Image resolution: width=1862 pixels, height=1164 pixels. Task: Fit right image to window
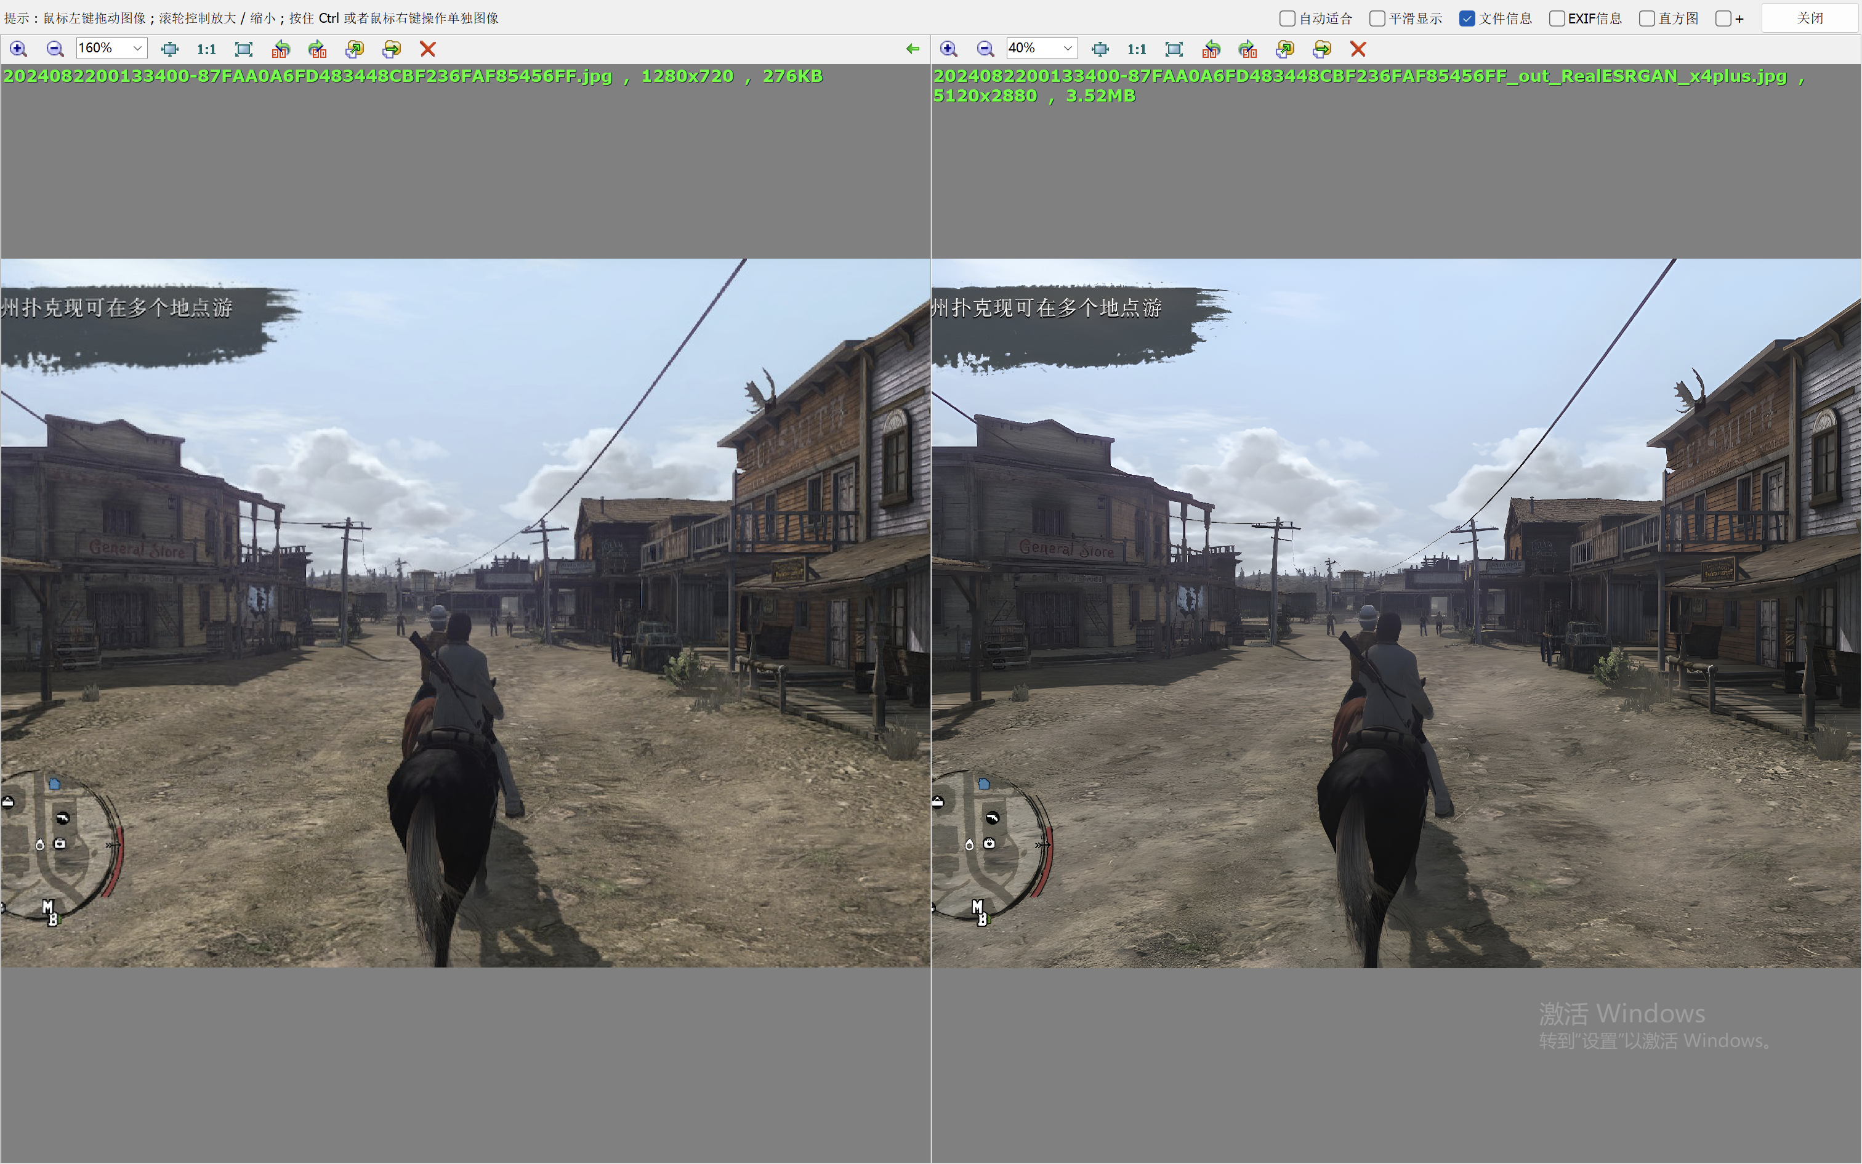[1174, 49]
